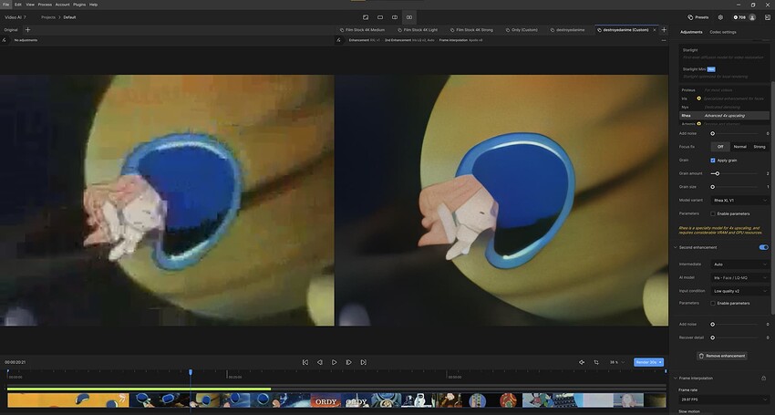The height and width of the screenshot is (415, 775).
Task: Select the single view layout icon
Action: pyautogui.click(x=380, y=17)
